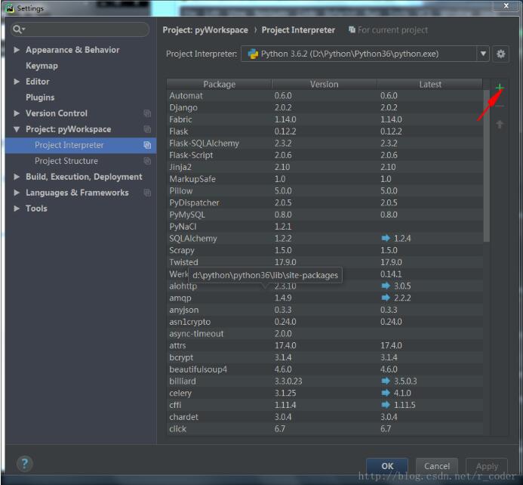
Task: Click Project: pyWorkspace breadcrumb
Action: (x=205, y=30)
